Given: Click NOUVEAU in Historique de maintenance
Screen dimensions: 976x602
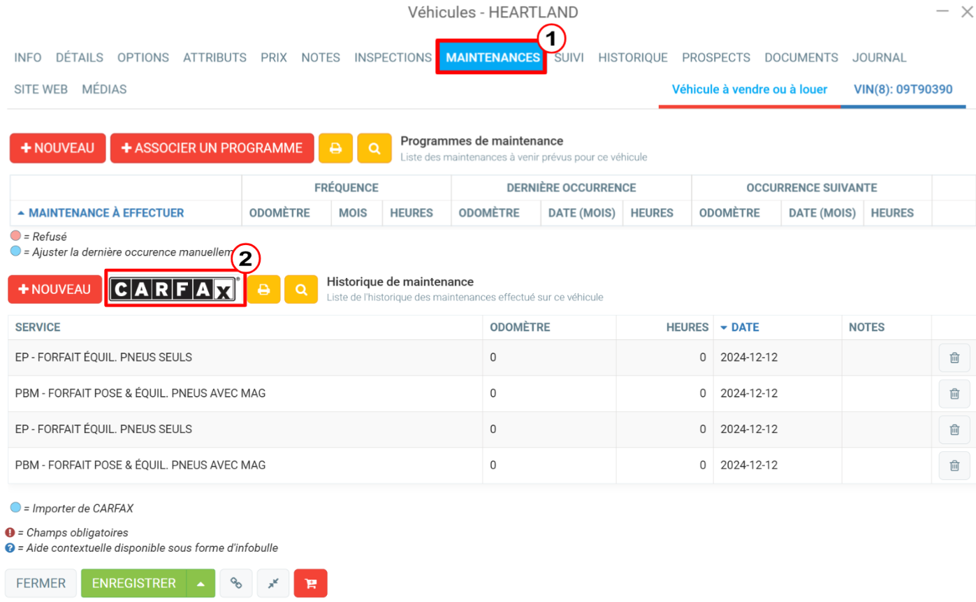Looking at the screenshot, I should (54, 289).
